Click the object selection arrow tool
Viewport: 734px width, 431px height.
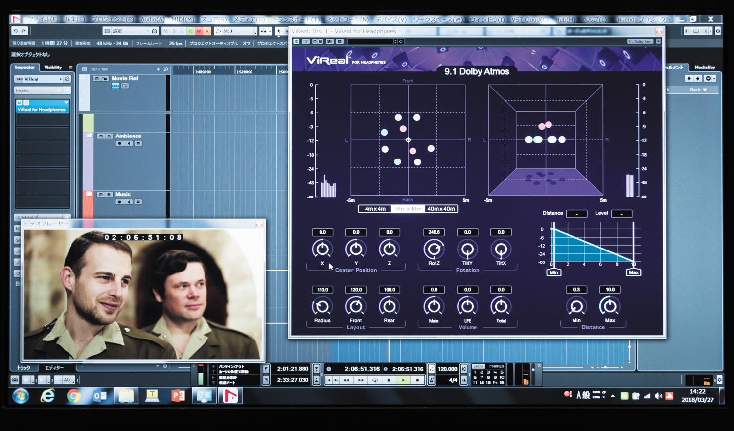tap(278, 31)
